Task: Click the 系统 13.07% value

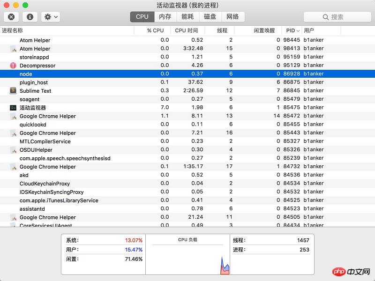Action: [x=134, y=240]
